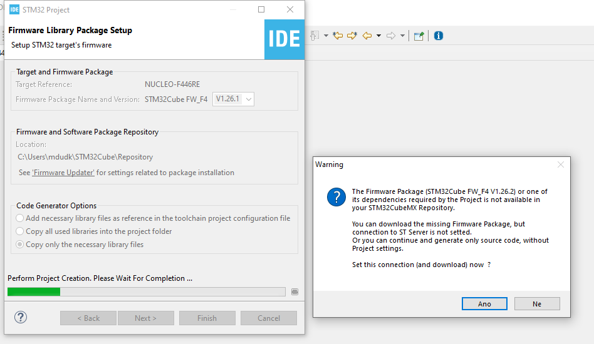Click the blue IDE logo banner

click(x=284, y=39)
